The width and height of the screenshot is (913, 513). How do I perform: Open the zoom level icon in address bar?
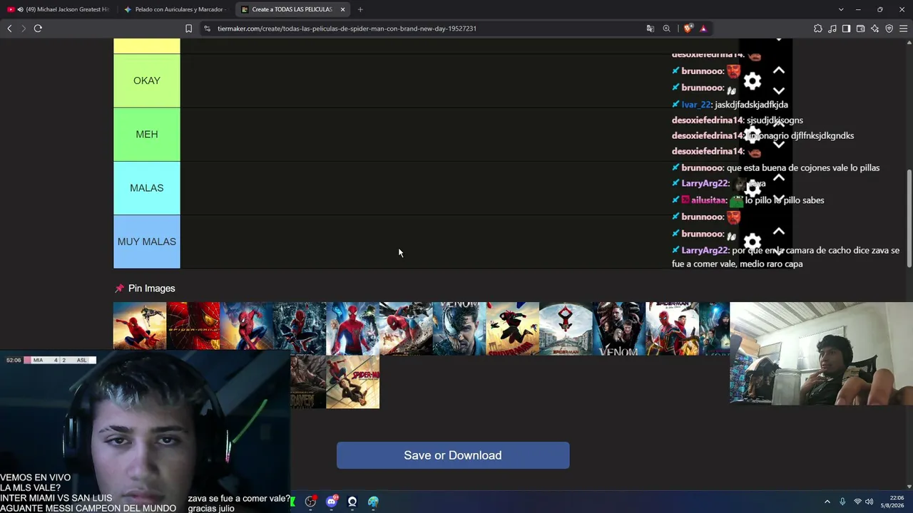(x=667, y=28)
